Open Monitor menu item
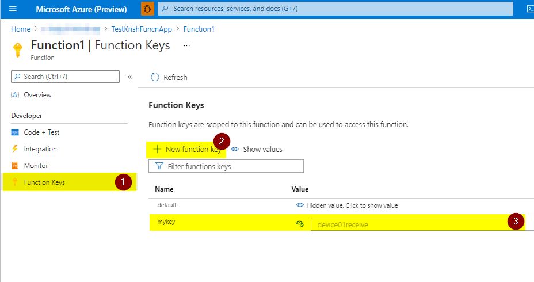 tap(36, 166)
